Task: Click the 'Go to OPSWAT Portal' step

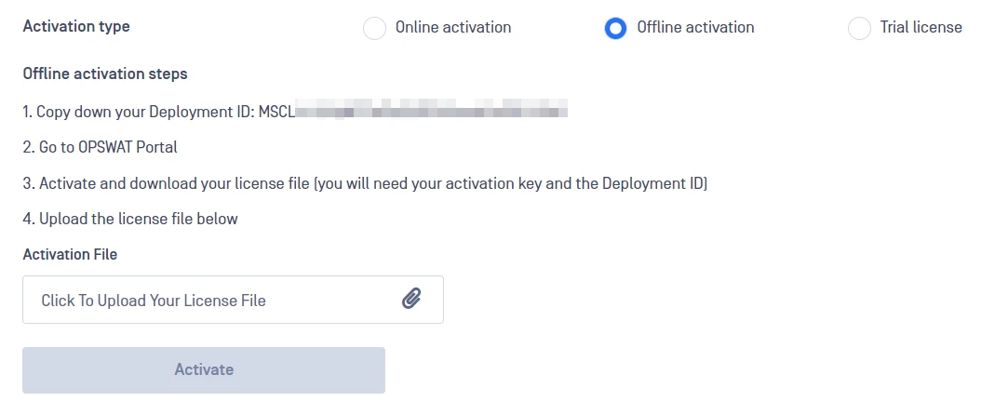Action: pos(101,147)
